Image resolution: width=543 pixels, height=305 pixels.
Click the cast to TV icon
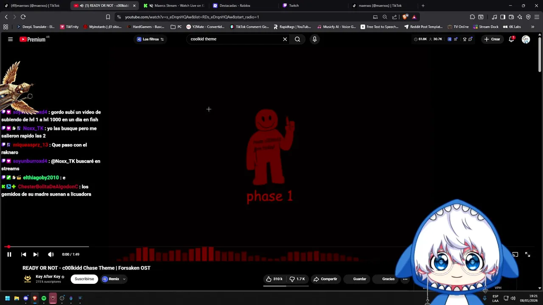[515, 254]
